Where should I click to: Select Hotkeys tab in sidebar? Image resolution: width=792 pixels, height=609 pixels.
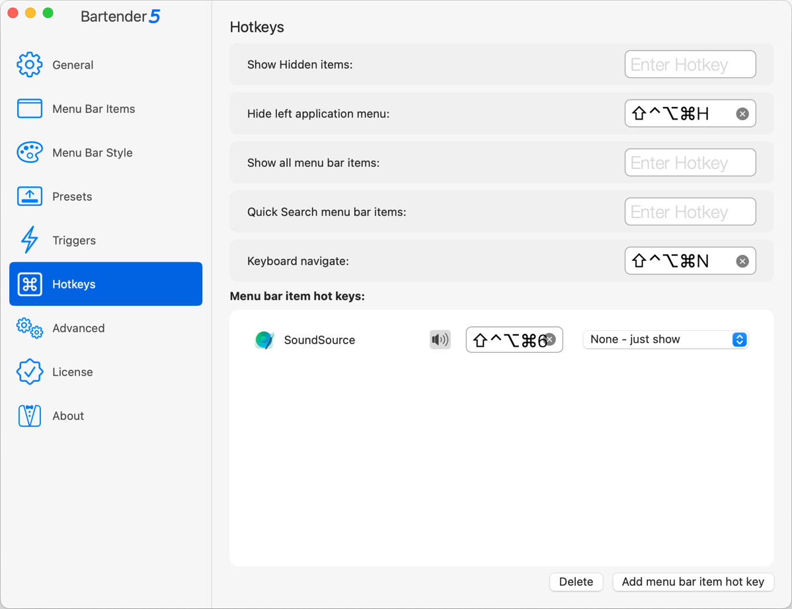(106, 284)
